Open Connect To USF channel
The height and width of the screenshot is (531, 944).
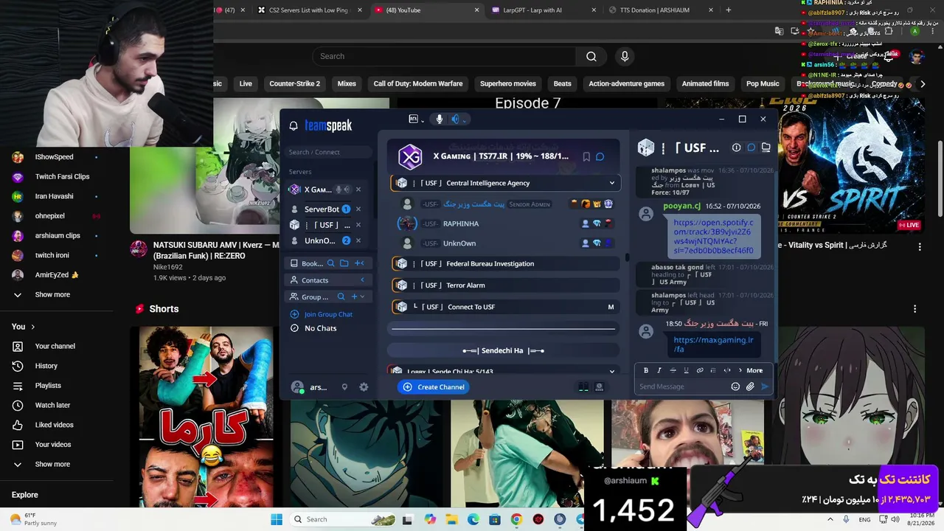[x=505, y=307]
